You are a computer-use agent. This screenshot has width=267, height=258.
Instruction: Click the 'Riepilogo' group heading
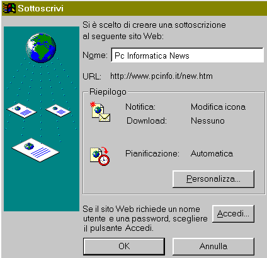click(108, 92)
